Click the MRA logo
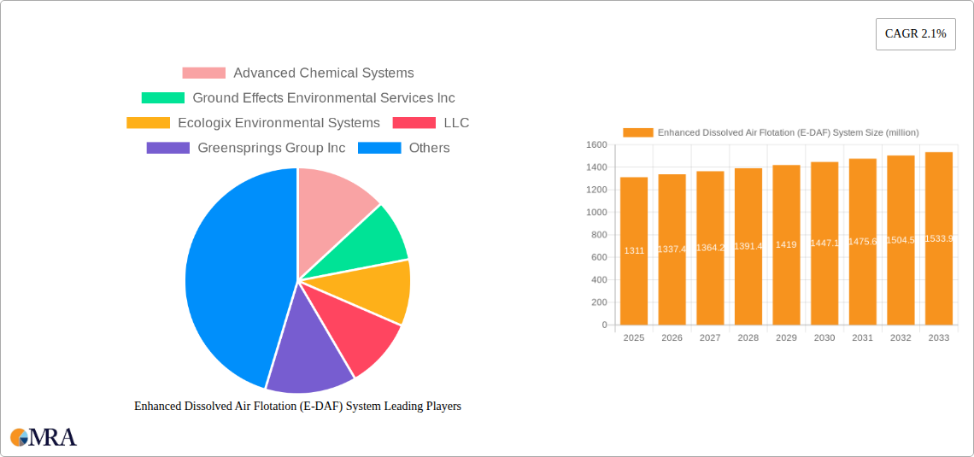 click(44, 437)
